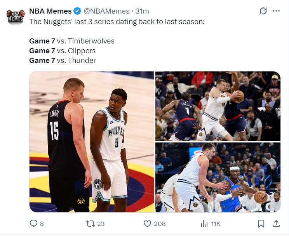The width and height of the screenshot is (289, 236).
Task: Click the blue verified badge
Action: click(x=78, y=11)
